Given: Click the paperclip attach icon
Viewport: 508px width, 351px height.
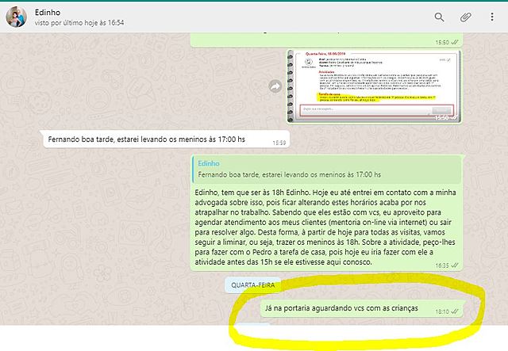Looking at the screenshot, I should point(466,17).
